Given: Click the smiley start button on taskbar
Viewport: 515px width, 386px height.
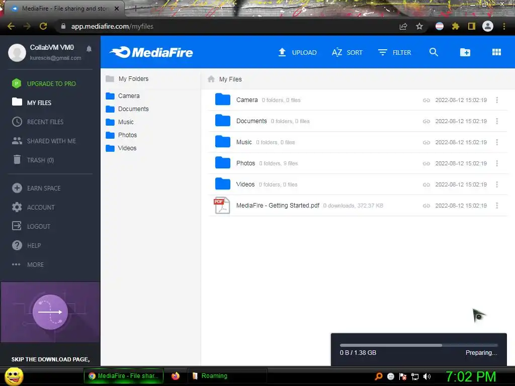Looking at the screenshot, I should pyautogui.click(x=14, y=376).
